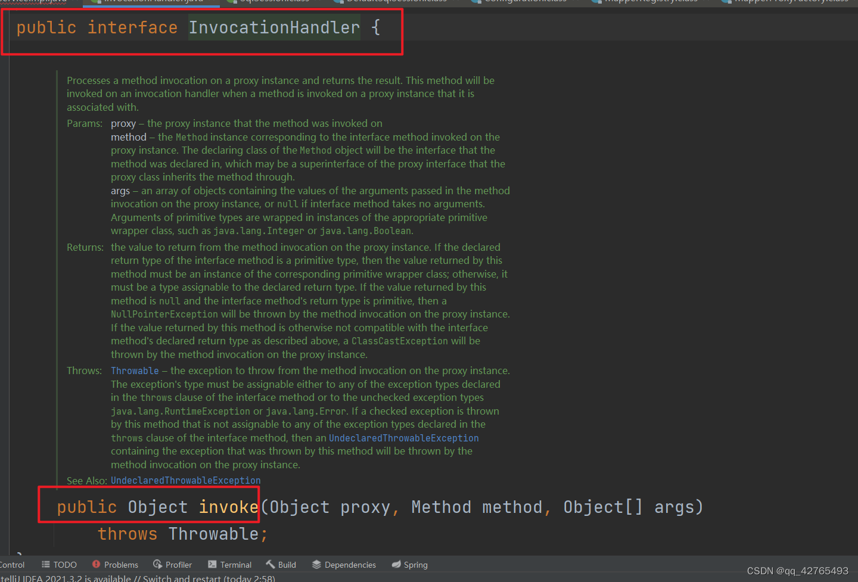Open UndeclaredThrowableException link in Throws paragraph

point(404,438)
